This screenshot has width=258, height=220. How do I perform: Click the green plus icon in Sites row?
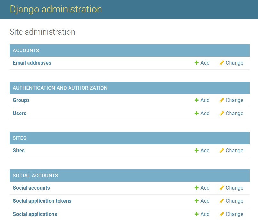click(x=197, y=150)
